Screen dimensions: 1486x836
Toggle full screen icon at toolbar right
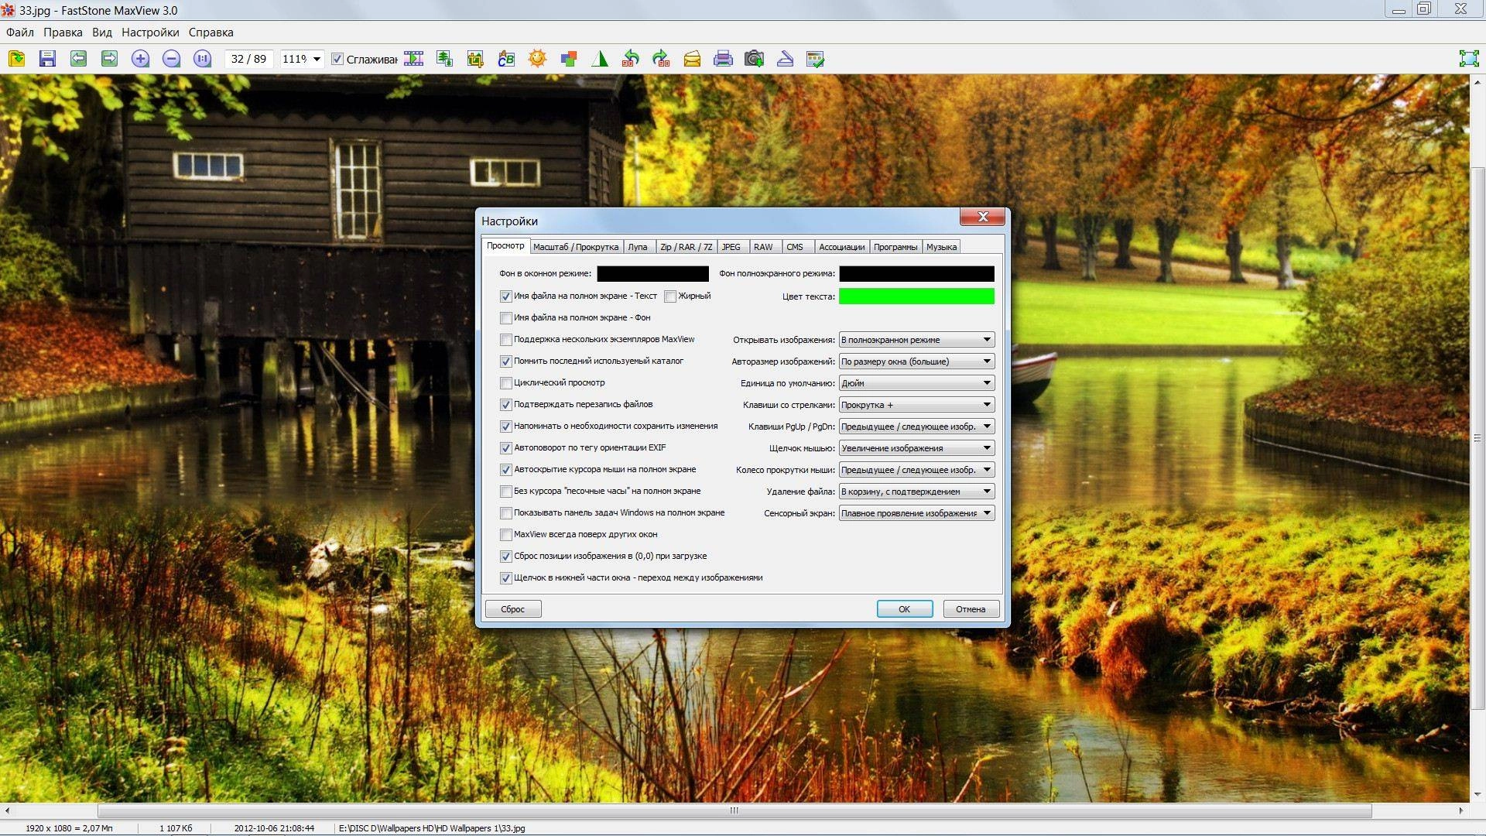coord(1468,59)
